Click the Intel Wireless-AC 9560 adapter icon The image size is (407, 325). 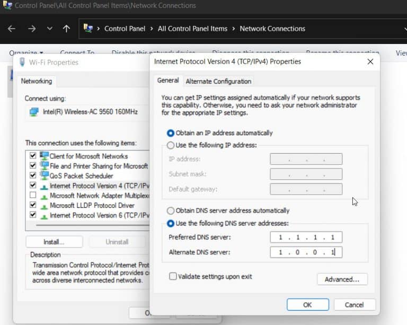tap(34, 112)
